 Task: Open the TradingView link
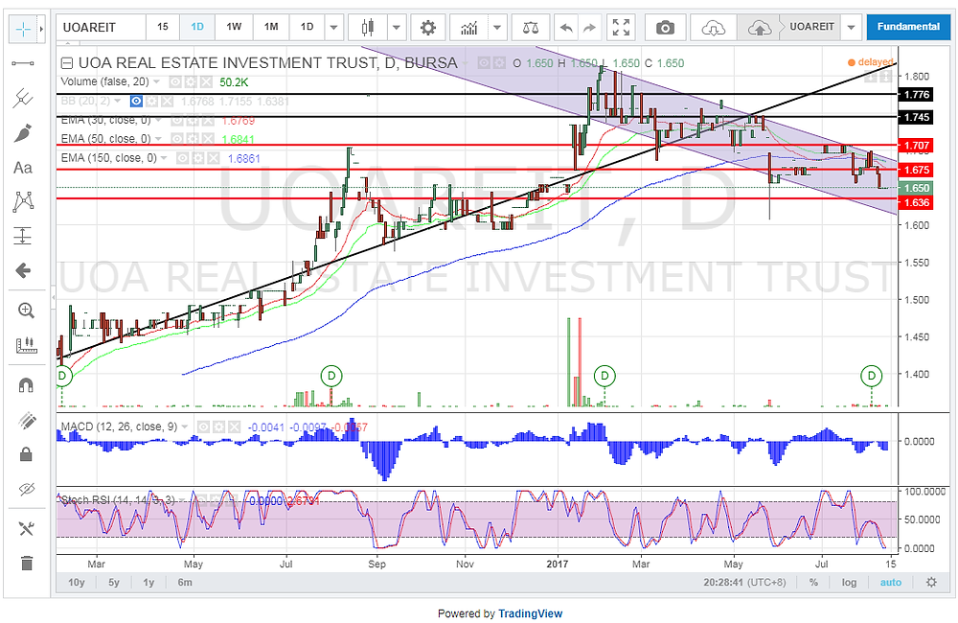click(x=531, y=613)
